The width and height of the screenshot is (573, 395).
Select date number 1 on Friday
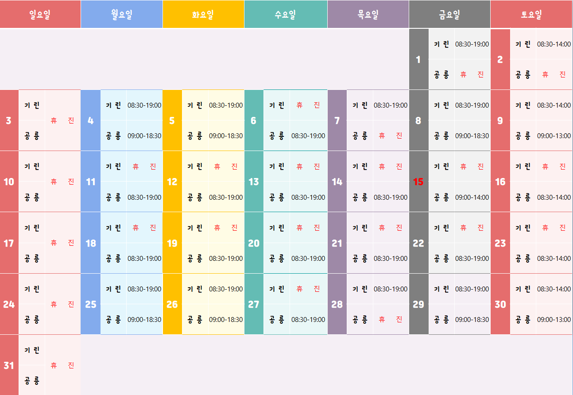(418, 59)
